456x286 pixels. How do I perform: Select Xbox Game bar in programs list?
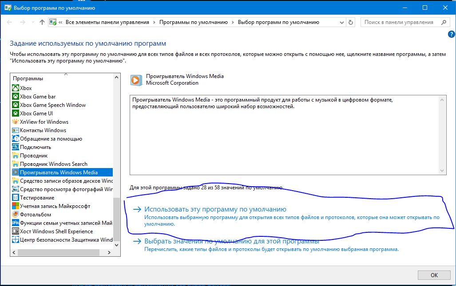tap(38, 97)
